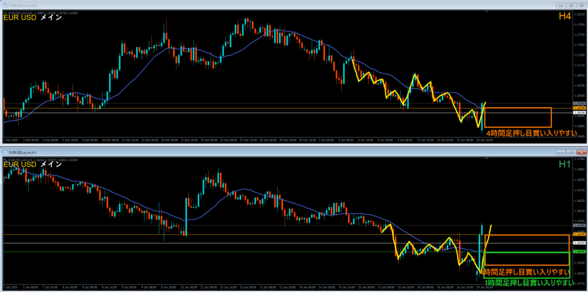Click the H4 chart window icon in title bar
This screenshot has height=292, width=588.
6,5
